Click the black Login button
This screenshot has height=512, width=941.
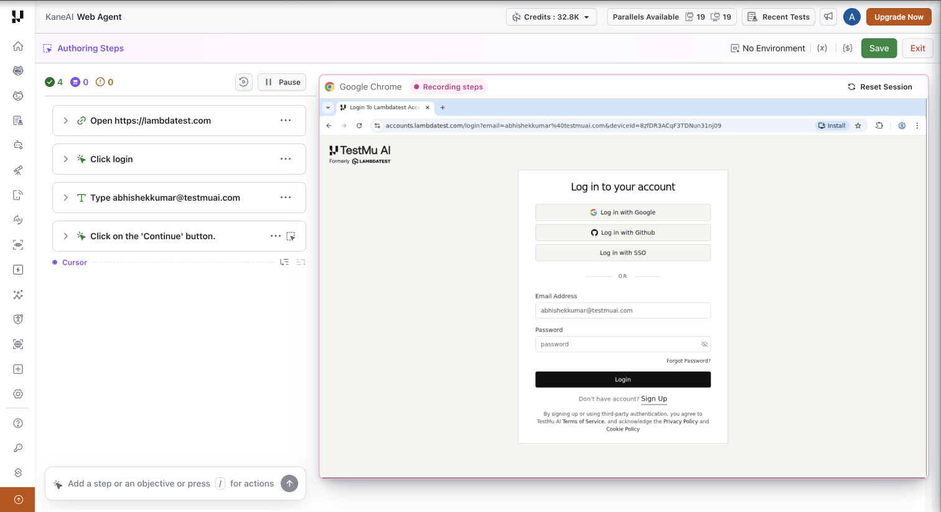[623, 380]
